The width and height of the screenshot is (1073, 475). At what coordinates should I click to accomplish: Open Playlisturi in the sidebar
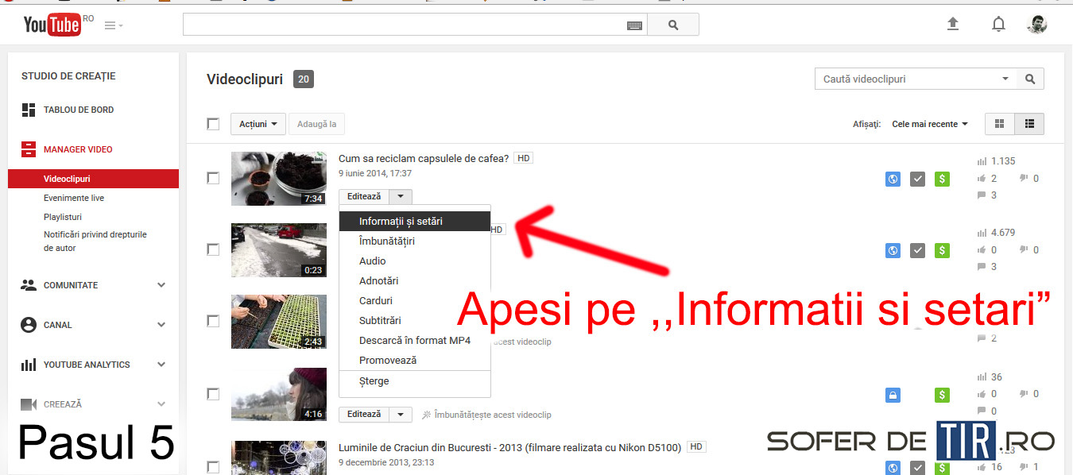[x=63, y=217]
